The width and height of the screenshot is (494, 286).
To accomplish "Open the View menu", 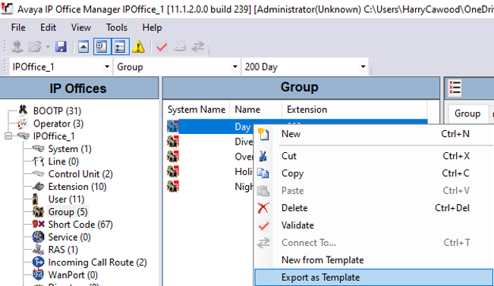I will click(x=81, y=28).
